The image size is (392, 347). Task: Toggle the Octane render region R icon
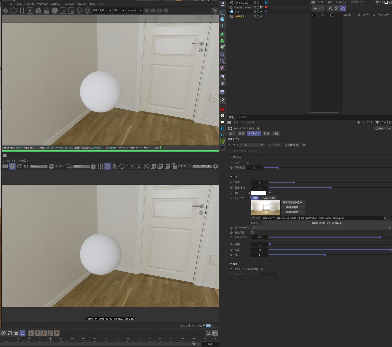[x=30, y=10]
